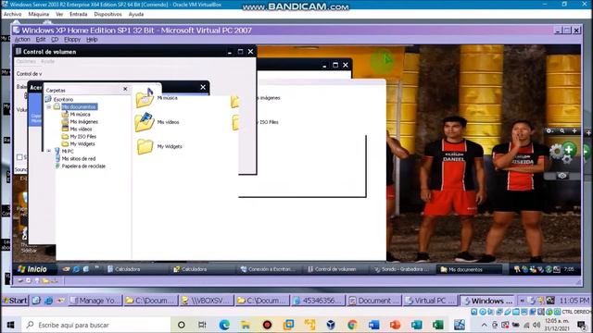The image size is (593, 333).
Task: Open the Máquina menu in VirtualBox
Action: coord(39,14)
